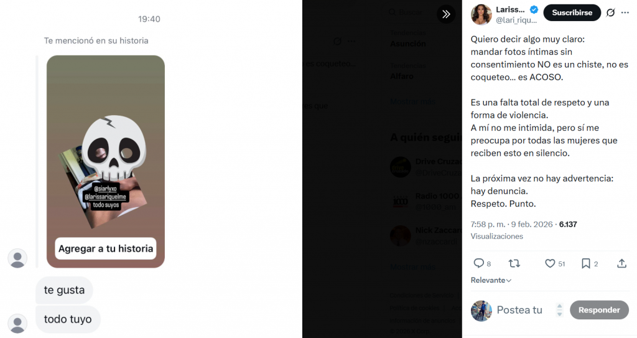Like the post with heart icon
This screenshot has height=338, width=637.
[x=550, y=264]
